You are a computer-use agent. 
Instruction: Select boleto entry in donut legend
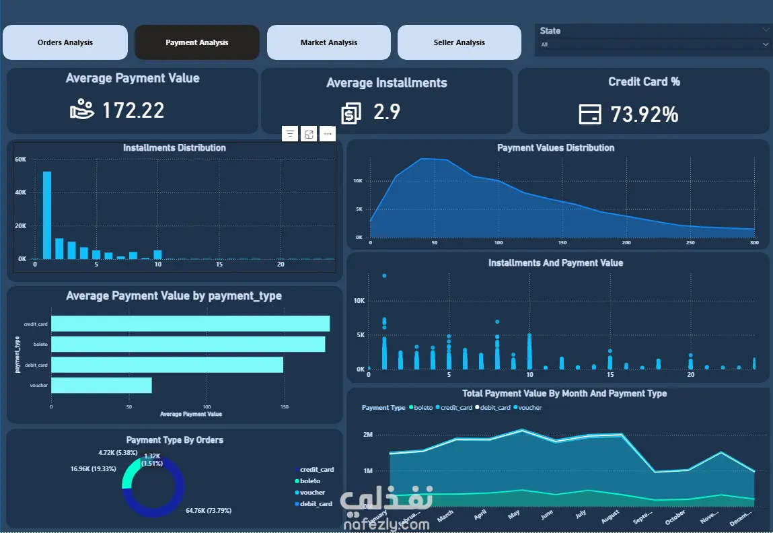(307, 481)
